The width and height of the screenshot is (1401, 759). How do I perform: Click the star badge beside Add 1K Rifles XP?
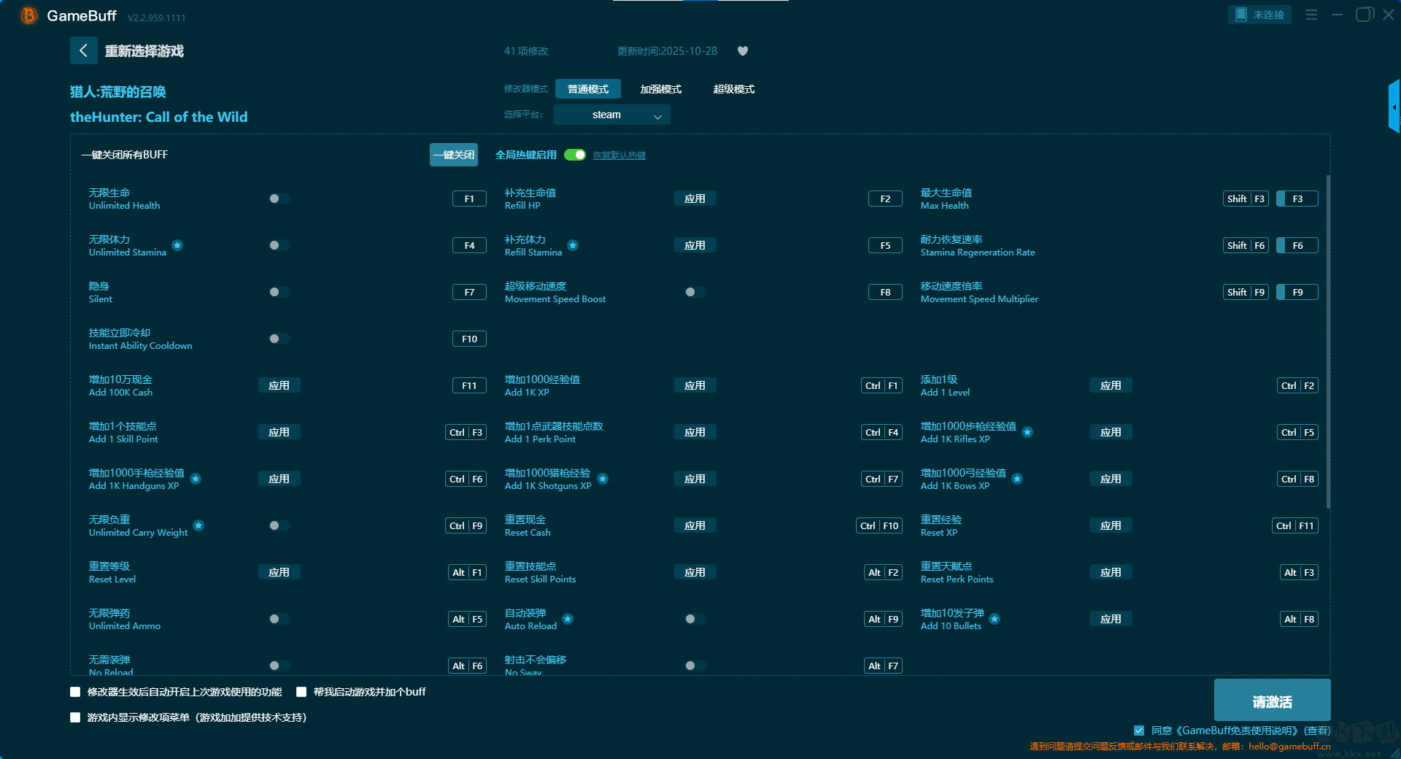tap(1027, 432)
